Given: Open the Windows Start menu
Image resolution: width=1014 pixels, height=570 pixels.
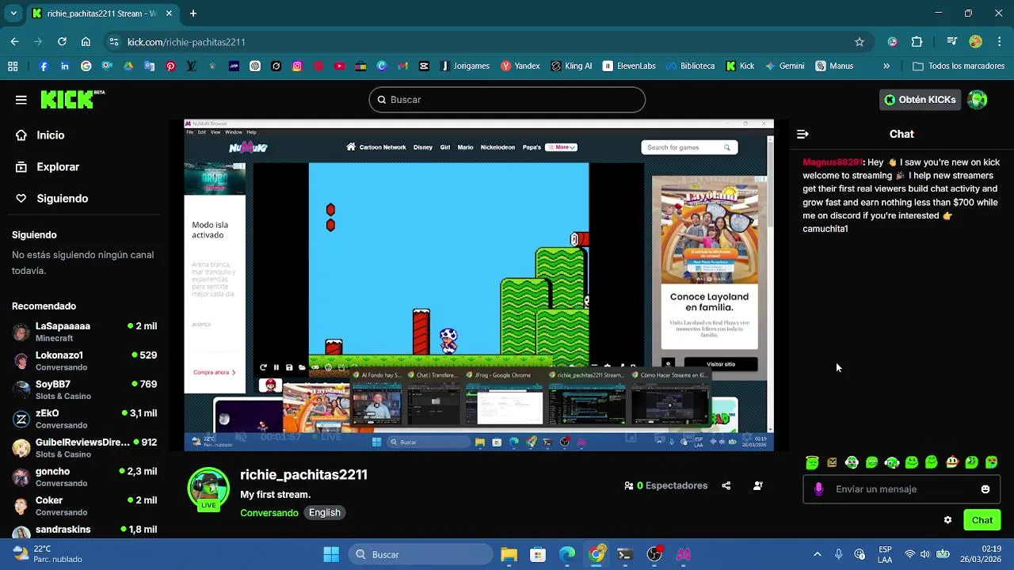Looking at the screenshot, I should [x=331, y=554].
